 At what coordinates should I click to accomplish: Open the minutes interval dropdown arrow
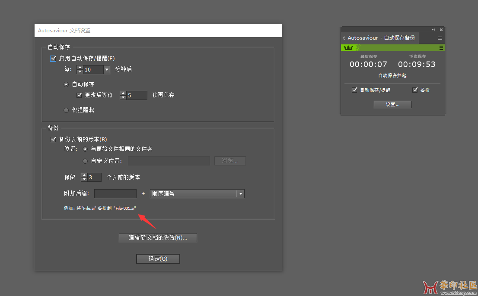107,70
